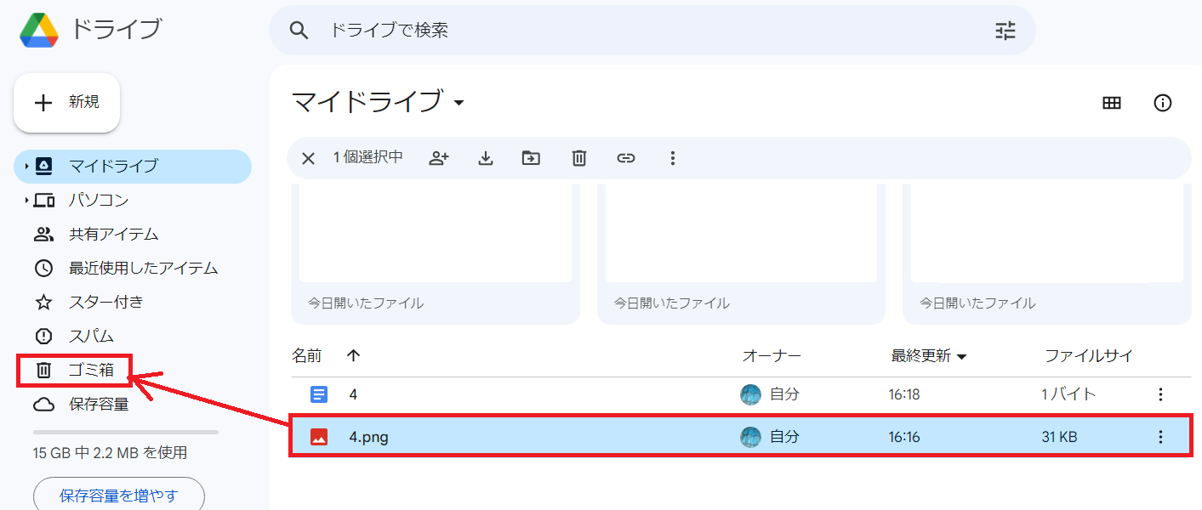Open more actions in selection toolbar
Viewport: 1202px width, 510px height.
click(672, 158)
